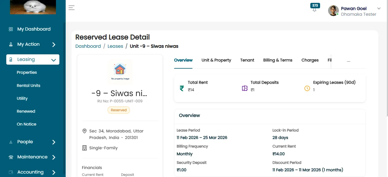
Task: Click the My Action person icon
Action: tap(11, 44)
